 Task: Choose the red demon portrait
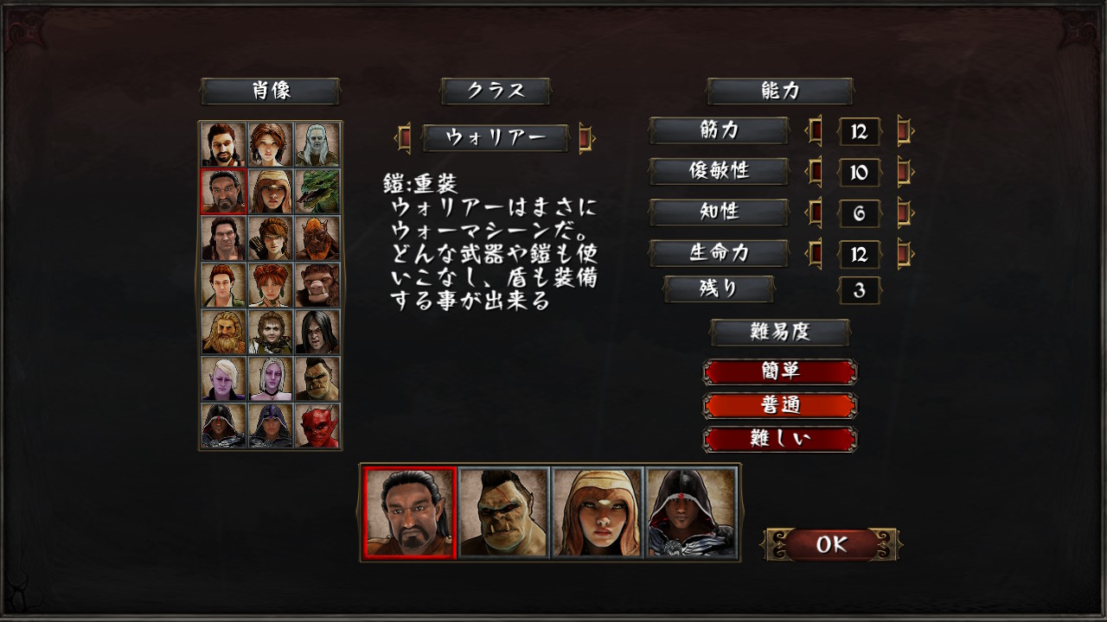317,425
